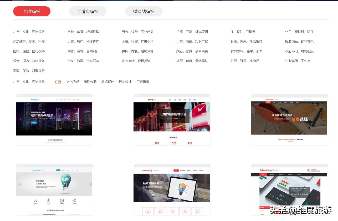
Task: Choose the 餐饮、酒店、旅游服务 category
Action: coord(29,61)
